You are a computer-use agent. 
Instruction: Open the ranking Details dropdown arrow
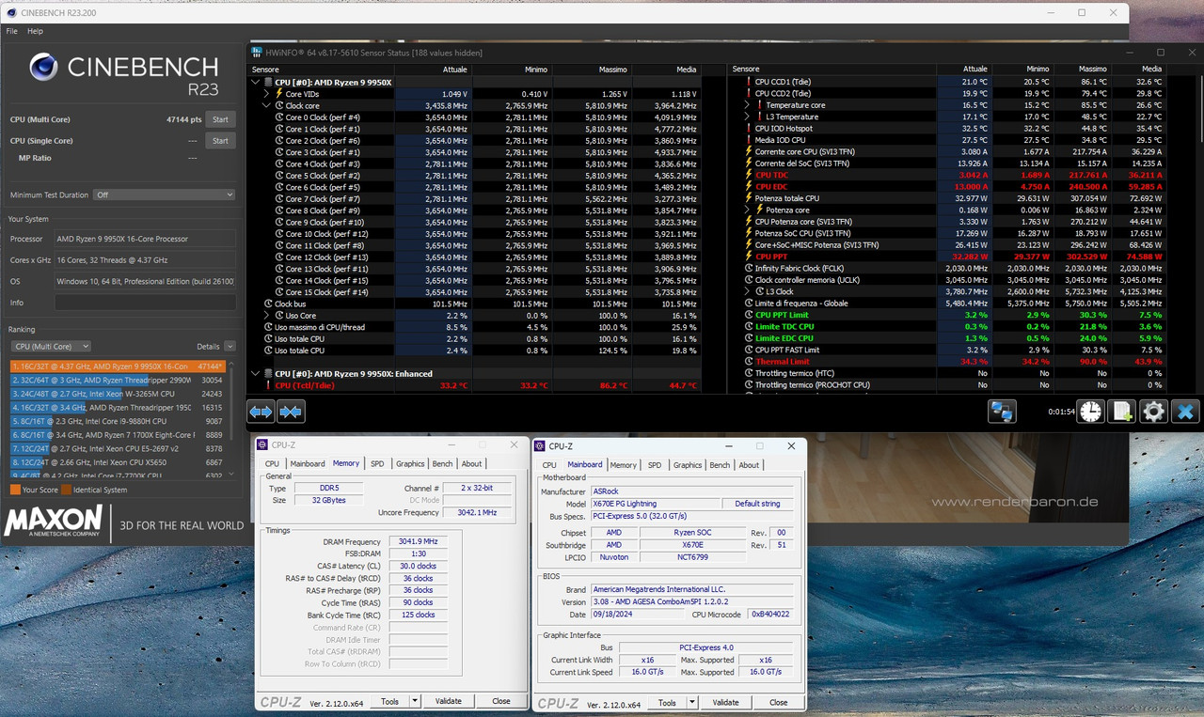pos(229,347)
